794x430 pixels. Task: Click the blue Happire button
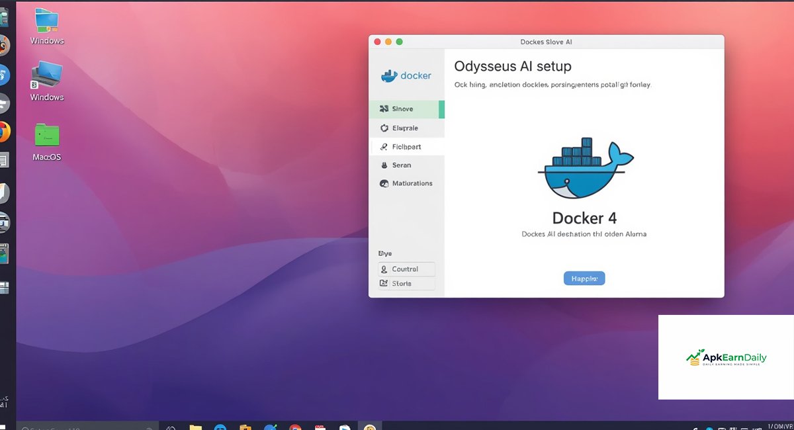(x=584, y=279)
